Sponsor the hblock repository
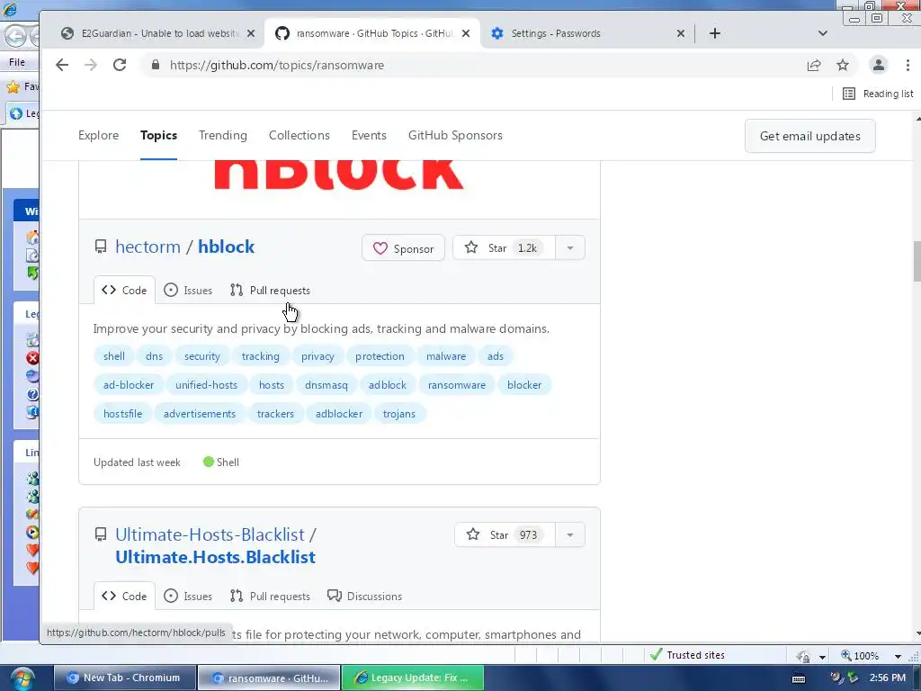 coord(404,248)
